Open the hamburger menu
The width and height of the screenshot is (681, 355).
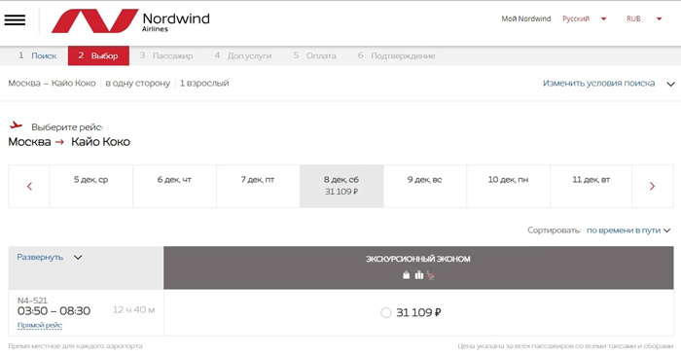pos(15,20)
